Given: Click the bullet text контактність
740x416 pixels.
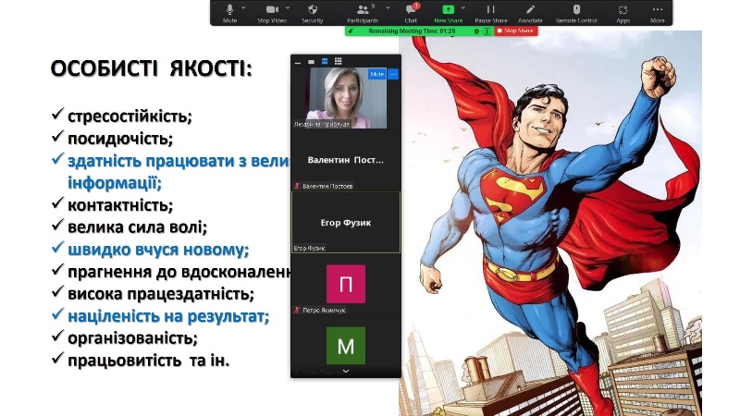Looking at the screenshot, I should (120, 205).
